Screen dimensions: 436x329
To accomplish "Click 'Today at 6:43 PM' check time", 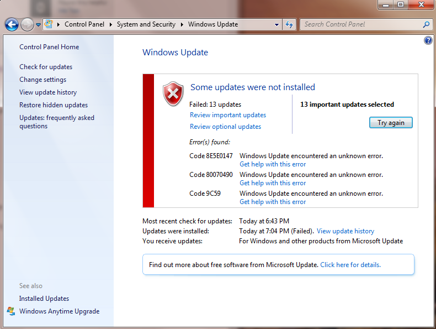I will pos(264,221).
